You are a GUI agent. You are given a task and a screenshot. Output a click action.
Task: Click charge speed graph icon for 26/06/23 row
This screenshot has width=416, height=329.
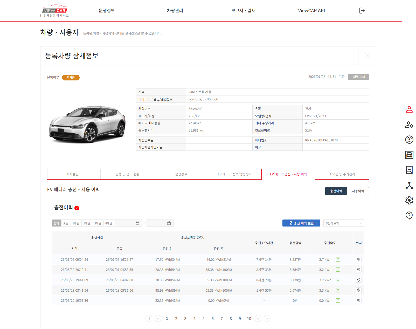pyautogui.click(x=338, y=290)
